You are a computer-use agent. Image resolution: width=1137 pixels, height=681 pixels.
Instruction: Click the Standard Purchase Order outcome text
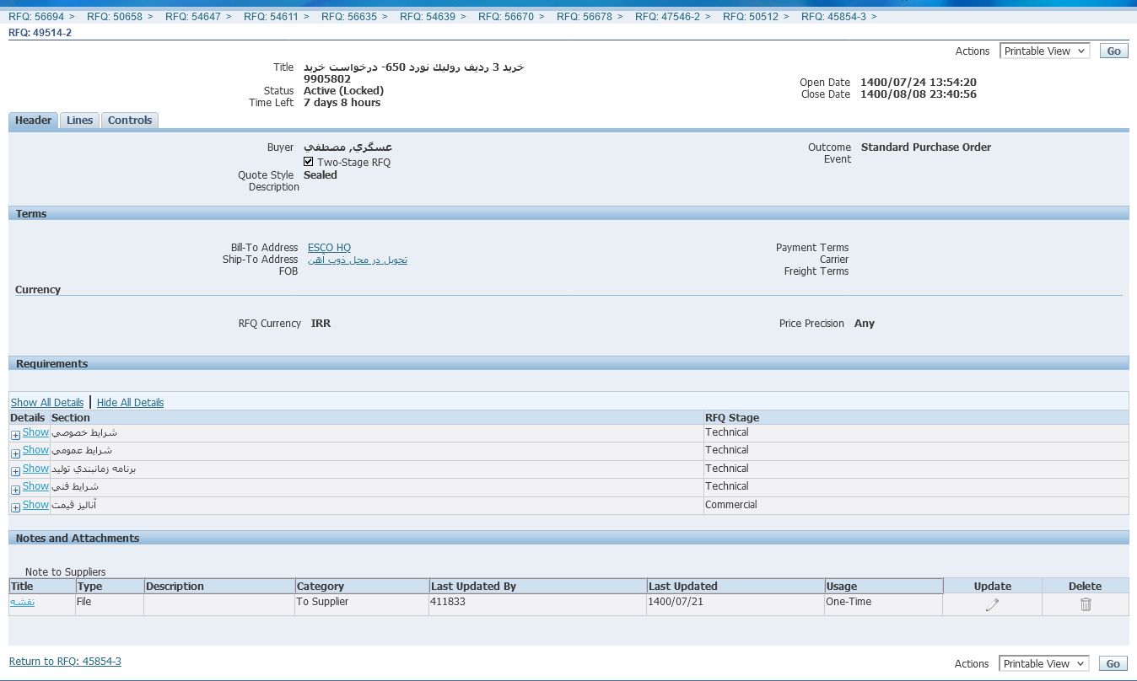click(x=926, y=147)
